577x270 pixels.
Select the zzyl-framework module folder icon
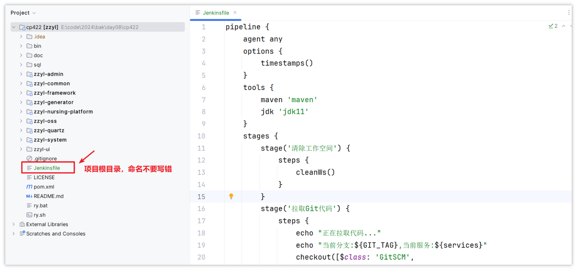(29, 93)
